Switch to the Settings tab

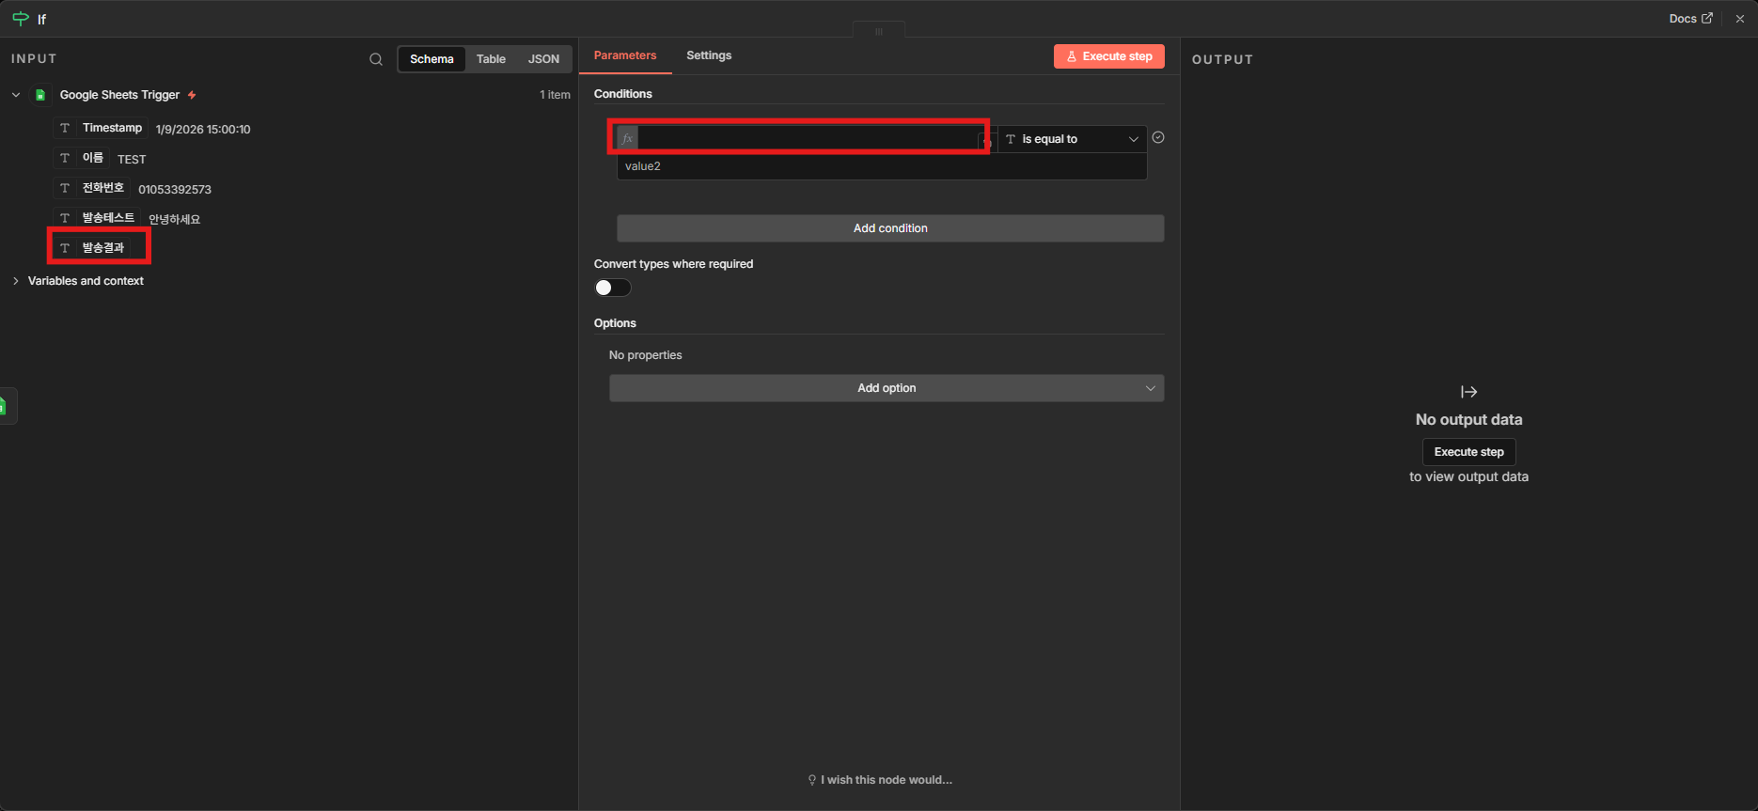708,55
